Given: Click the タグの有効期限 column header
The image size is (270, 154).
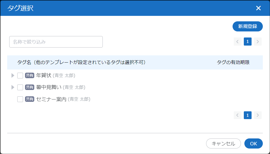Looking at the screenshot, I should click(x=233, y=62).
